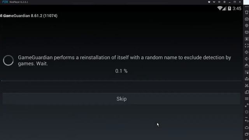Tap the Android back arrow in sidebar
Screen dimensions: 249x140
click(x=246, y=121)
